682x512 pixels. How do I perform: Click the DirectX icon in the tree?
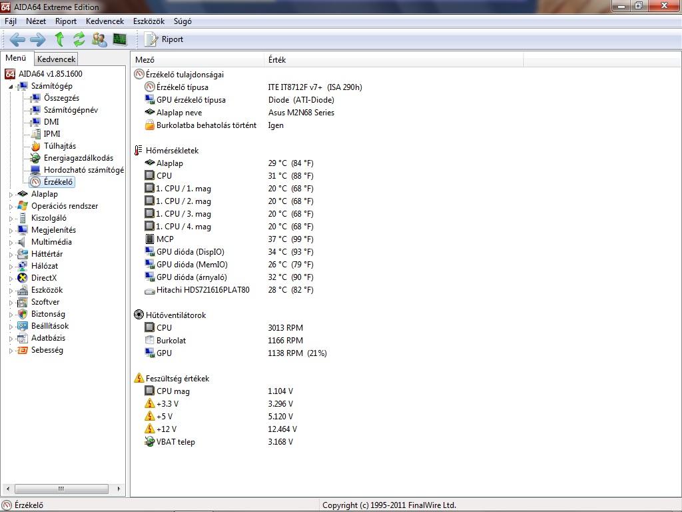tap(22, 278)
